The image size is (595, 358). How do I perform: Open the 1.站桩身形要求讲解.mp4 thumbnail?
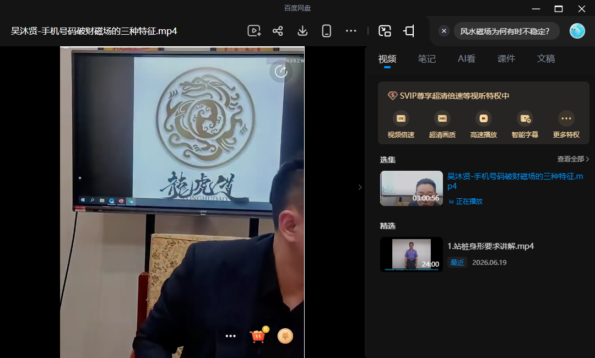[412, 254]
